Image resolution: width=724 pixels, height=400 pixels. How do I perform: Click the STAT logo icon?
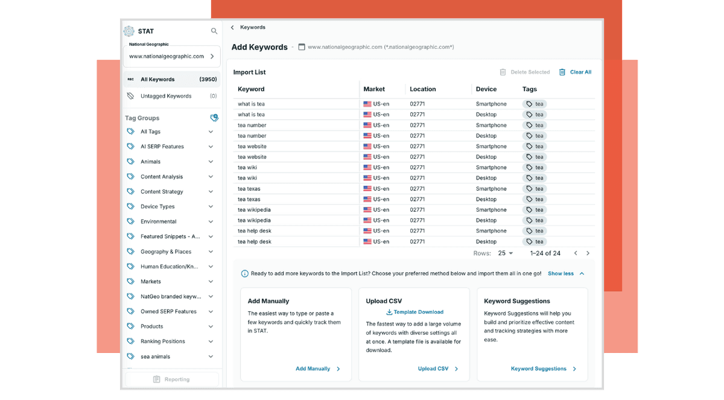(129, 31)
